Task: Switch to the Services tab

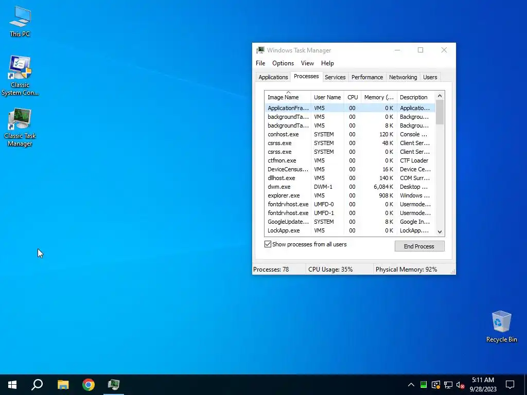Action: [x=335, y=77]
